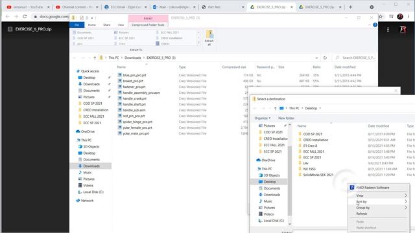Viewport: 415px width, 233px height.
Task: Open Quick Access Toolbar customize dropdown
Action: (92, 18)
